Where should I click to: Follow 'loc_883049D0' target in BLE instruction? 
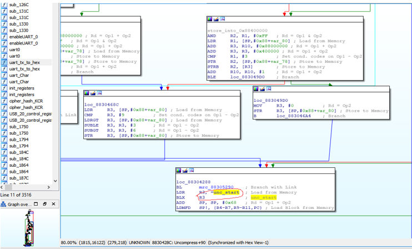click(248, 77)
